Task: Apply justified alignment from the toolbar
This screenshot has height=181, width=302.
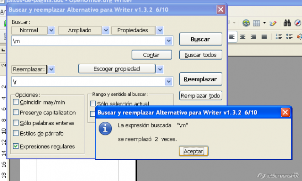Action: 264,36
